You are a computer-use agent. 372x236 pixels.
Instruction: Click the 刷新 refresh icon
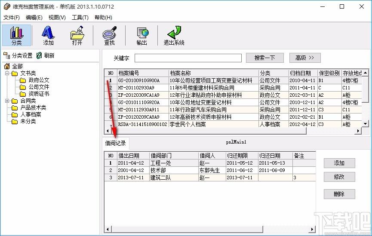point(46,55)
